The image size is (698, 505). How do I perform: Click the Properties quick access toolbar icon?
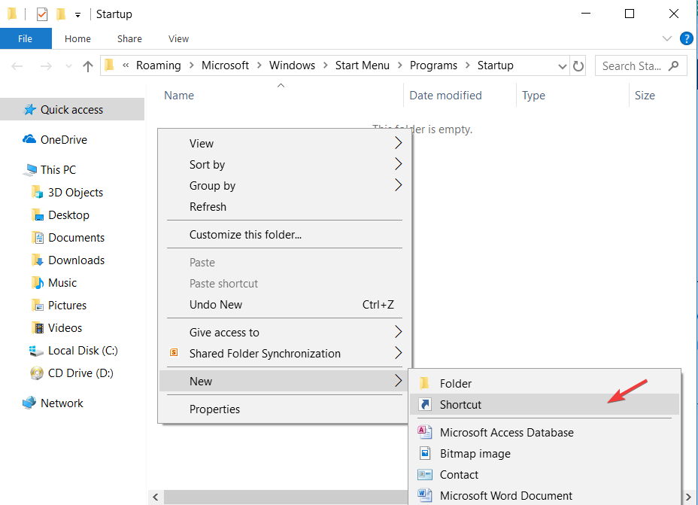click(42, 14)
